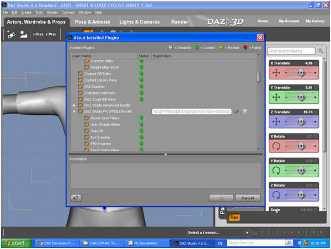Open the CHACORNAC TU... folder in taskbar
The width and height of the screenshot is (331, 249).
(101, 243)
